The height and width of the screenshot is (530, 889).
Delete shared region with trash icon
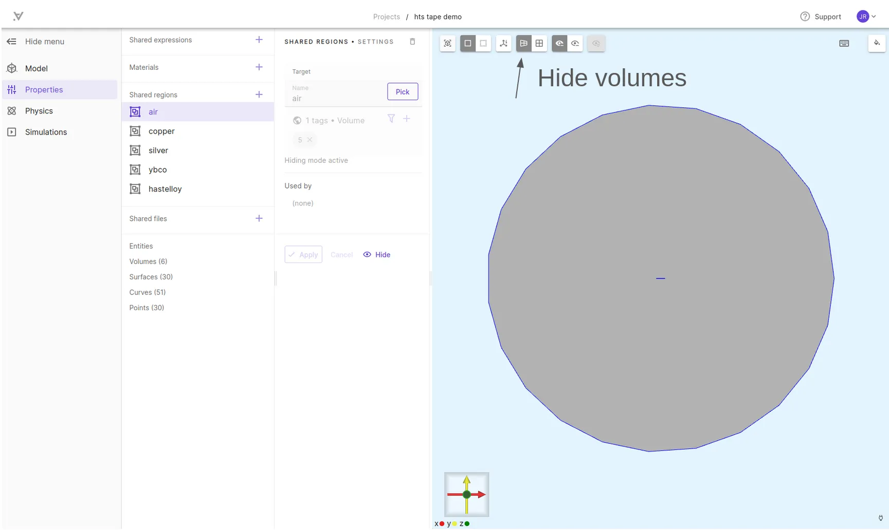coord(412,42)
